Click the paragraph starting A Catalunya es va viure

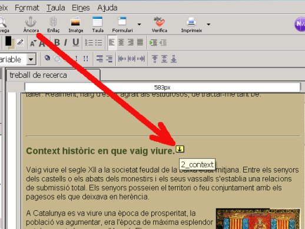120,220
